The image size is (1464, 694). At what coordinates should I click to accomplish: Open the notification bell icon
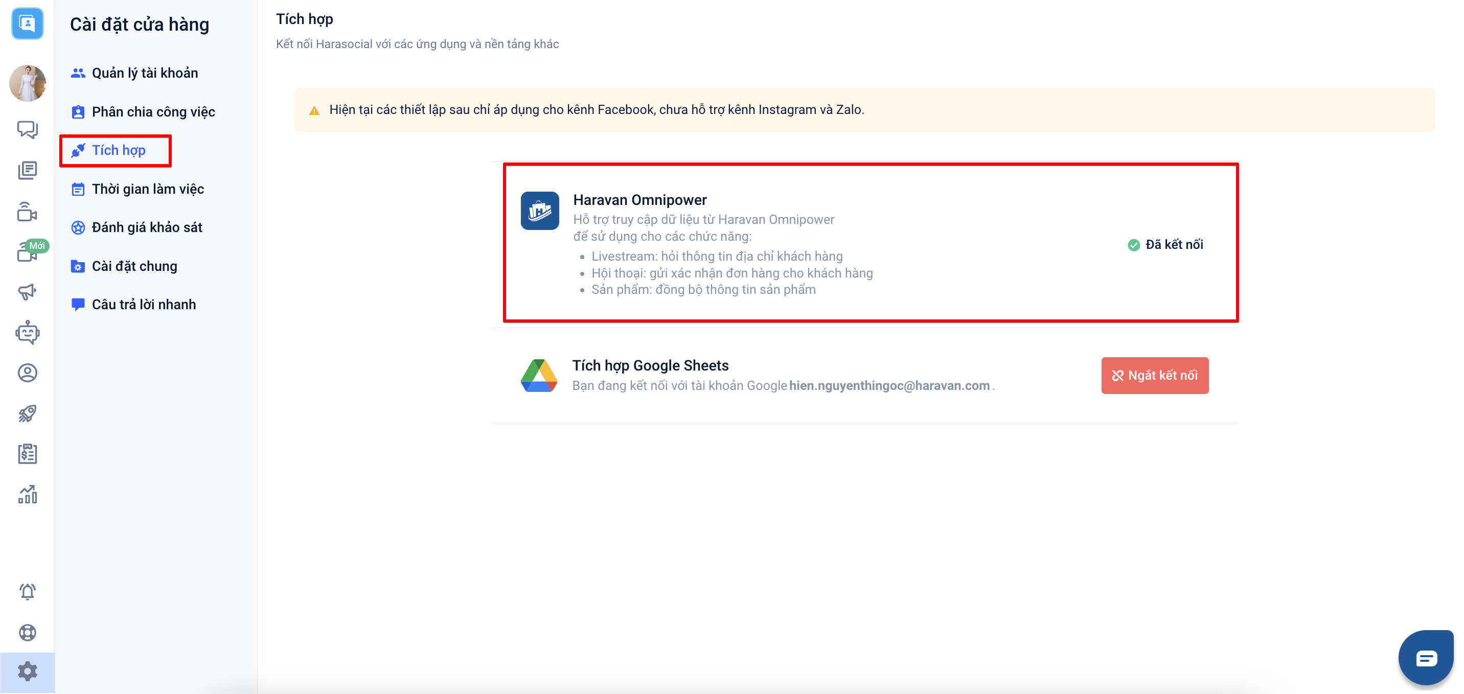point(27,592)
